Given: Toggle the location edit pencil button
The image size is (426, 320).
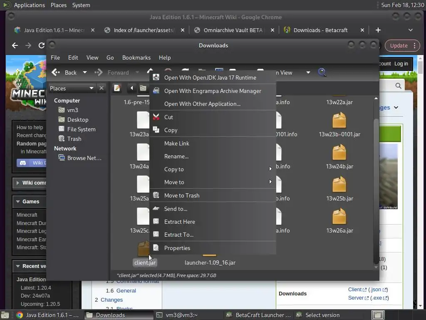Looking at the screenshot, I should pos(117,88).
